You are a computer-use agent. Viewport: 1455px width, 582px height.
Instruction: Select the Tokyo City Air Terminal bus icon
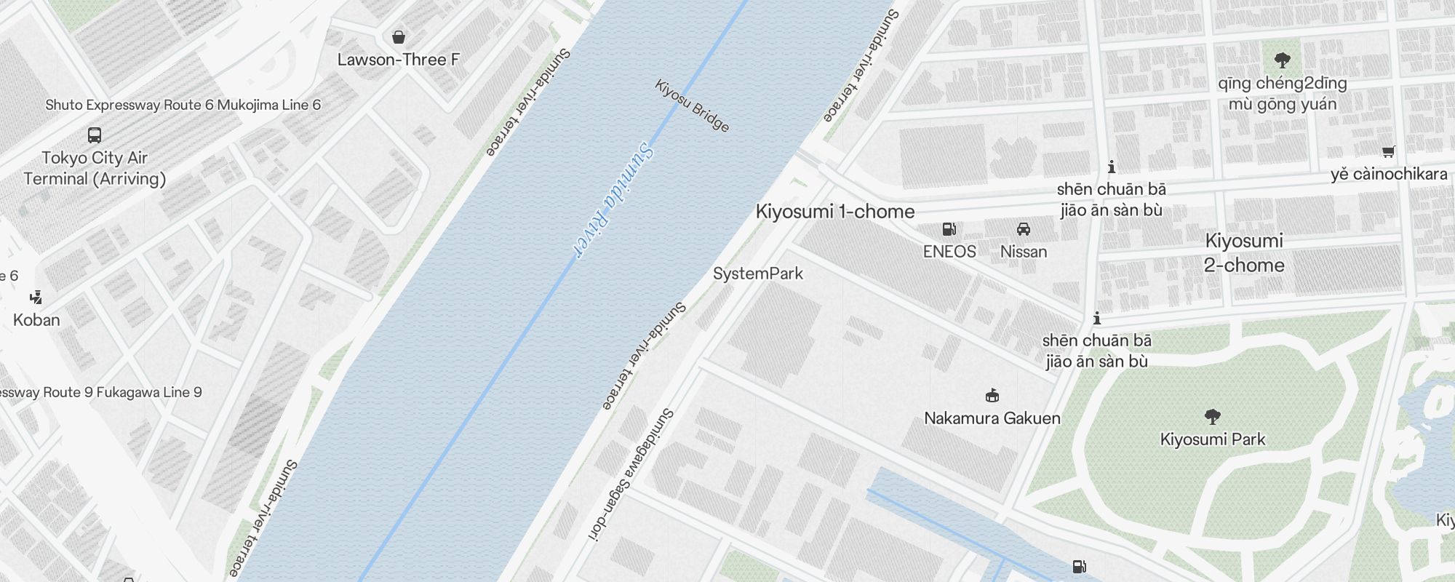click(95, 135)
